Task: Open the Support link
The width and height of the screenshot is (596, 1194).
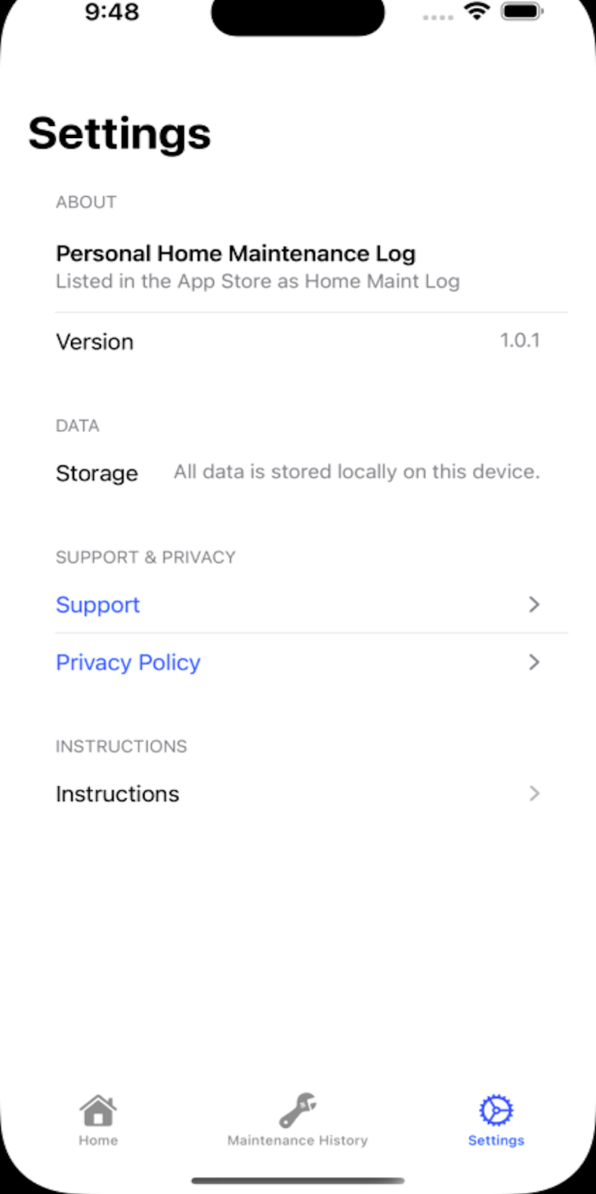Action: [98, 605]
